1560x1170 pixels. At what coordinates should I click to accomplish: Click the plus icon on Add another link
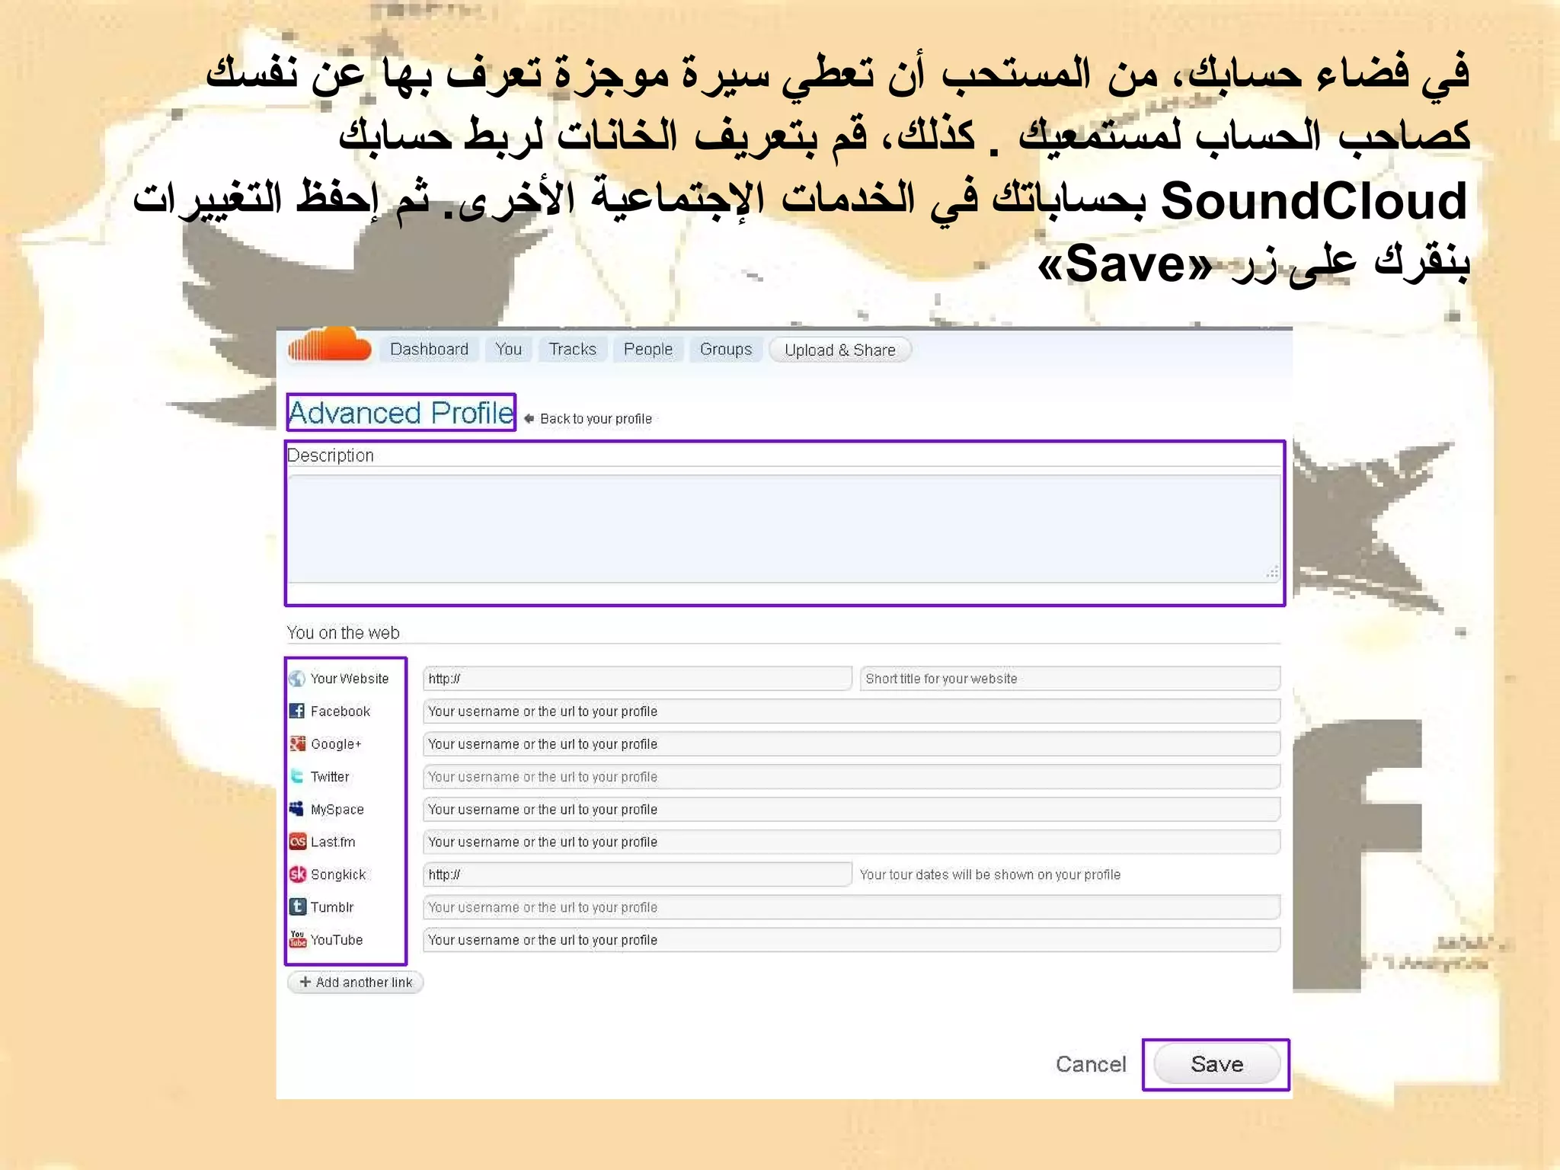[x=305, y=982]
